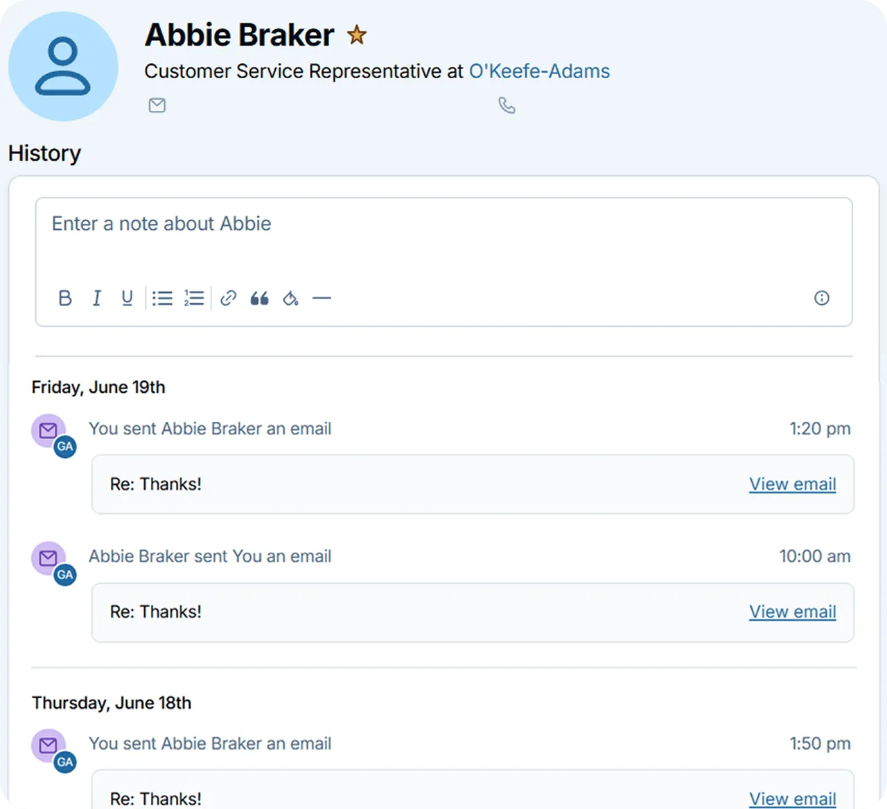The image size is (887, 809).
Task: Click the '1:20 pm' timestamp
Action: pos(820,429)
